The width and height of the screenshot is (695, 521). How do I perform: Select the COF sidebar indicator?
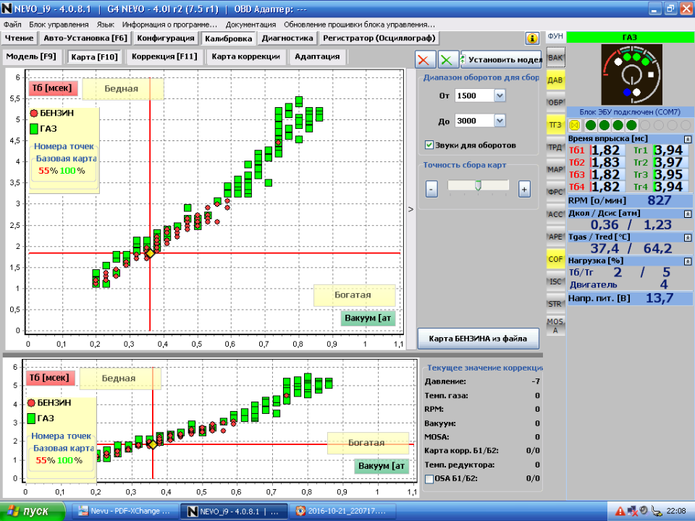pos(555,258)
